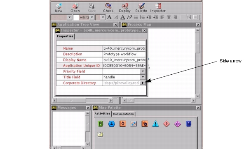The image size is (251, 149).
Task: Click the Name property value field
Action: coord(124,48)
